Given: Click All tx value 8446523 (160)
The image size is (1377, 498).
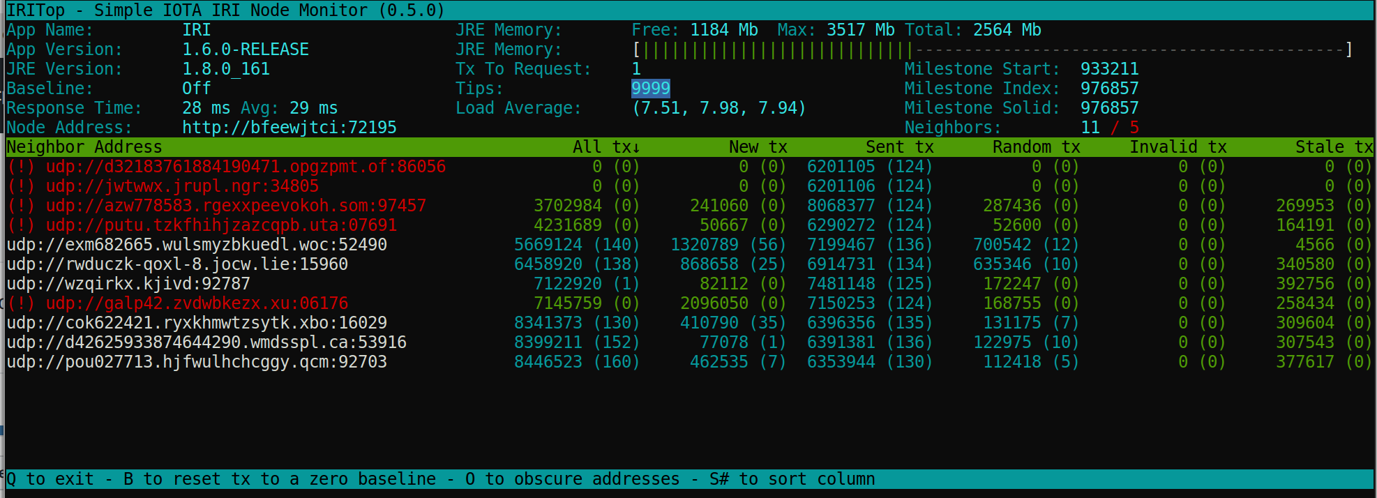Looking at the screenshot, I should (577, 362).
